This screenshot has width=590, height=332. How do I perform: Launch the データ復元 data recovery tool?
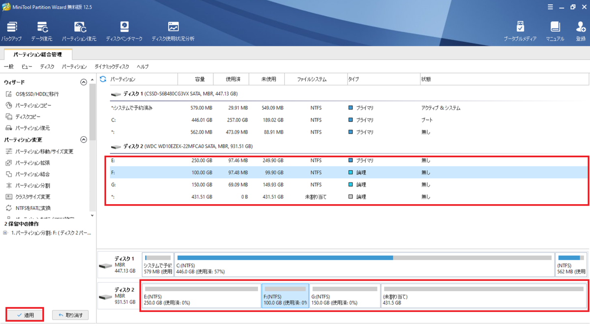[x=42, y=31]
